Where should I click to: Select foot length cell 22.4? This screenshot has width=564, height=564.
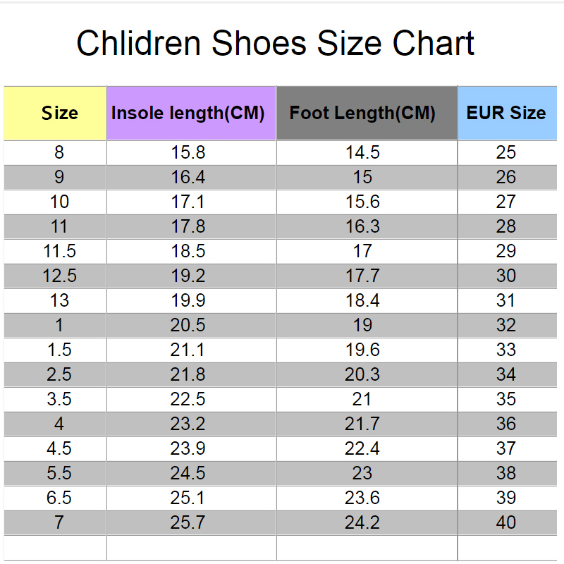pyautogui.click(x=362, y=448)
